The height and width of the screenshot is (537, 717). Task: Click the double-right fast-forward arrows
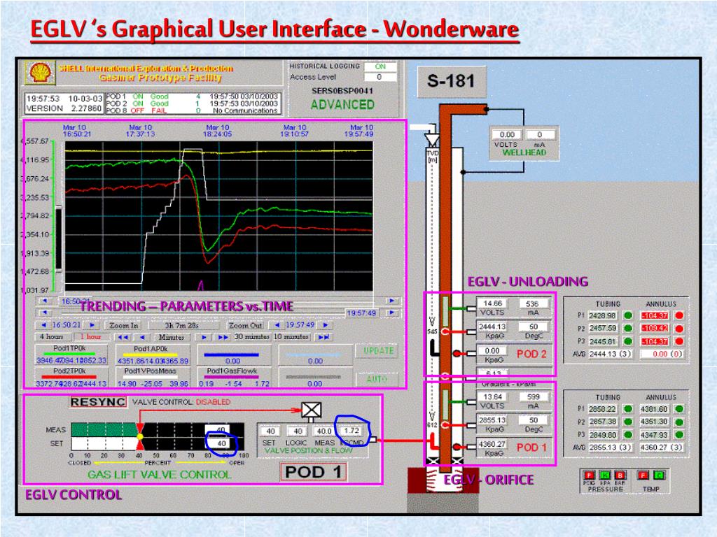point(223,337)
